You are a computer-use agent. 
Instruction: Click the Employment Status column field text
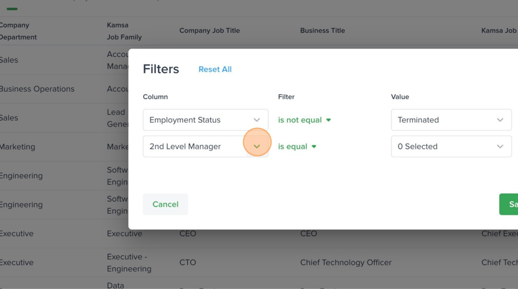point(185,120)
